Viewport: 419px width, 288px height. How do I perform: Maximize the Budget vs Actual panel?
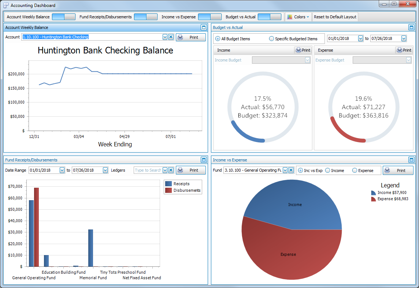411,27
